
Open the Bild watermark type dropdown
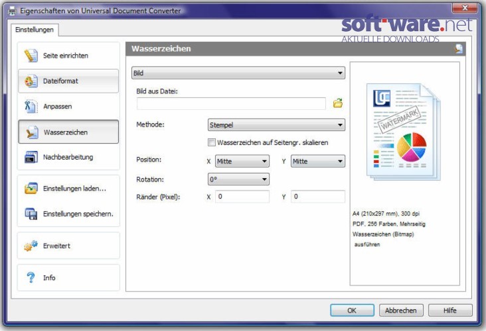tap(238, 73)
